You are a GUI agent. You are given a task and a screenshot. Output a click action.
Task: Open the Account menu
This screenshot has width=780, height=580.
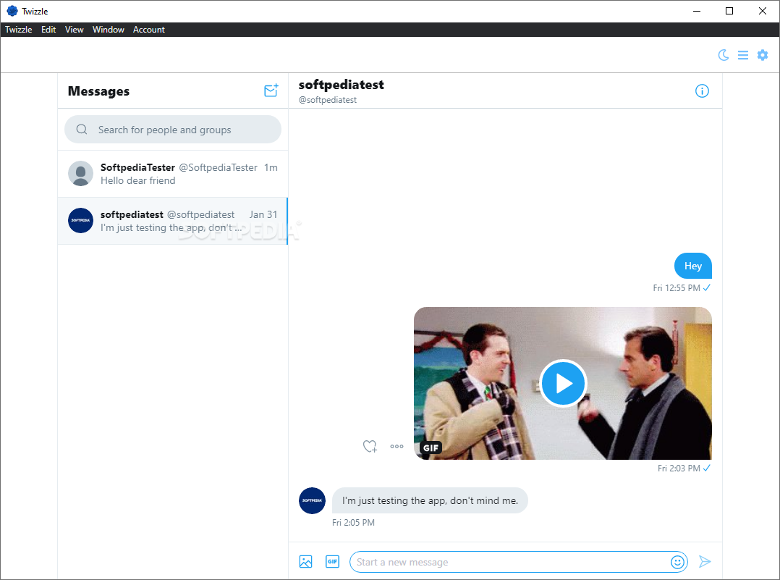pyautogui.click(x=149, y=30)
